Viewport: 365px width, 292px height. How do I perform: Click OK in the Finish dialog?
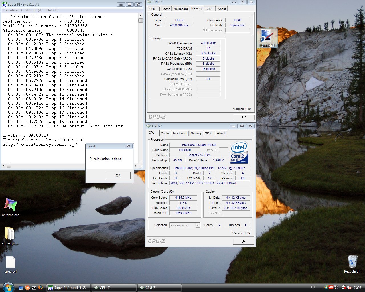pos(118,175)
